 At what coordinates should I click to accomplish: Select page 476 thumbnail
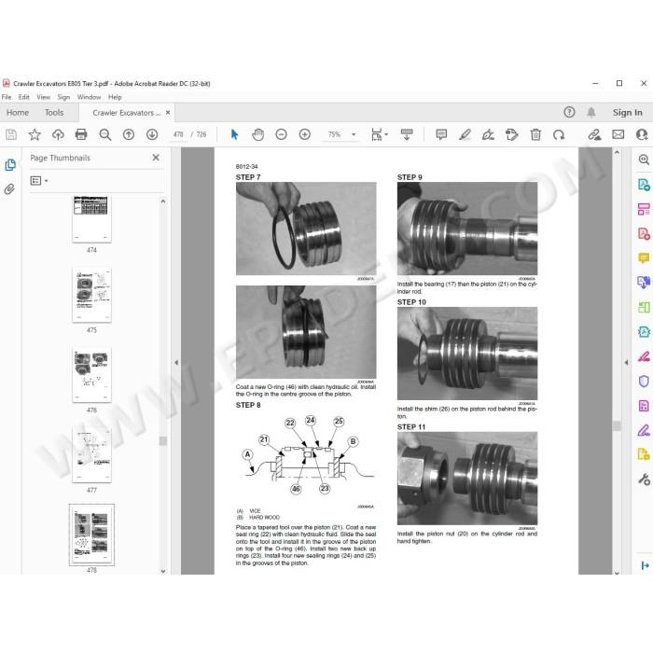(x=91, y=375)
